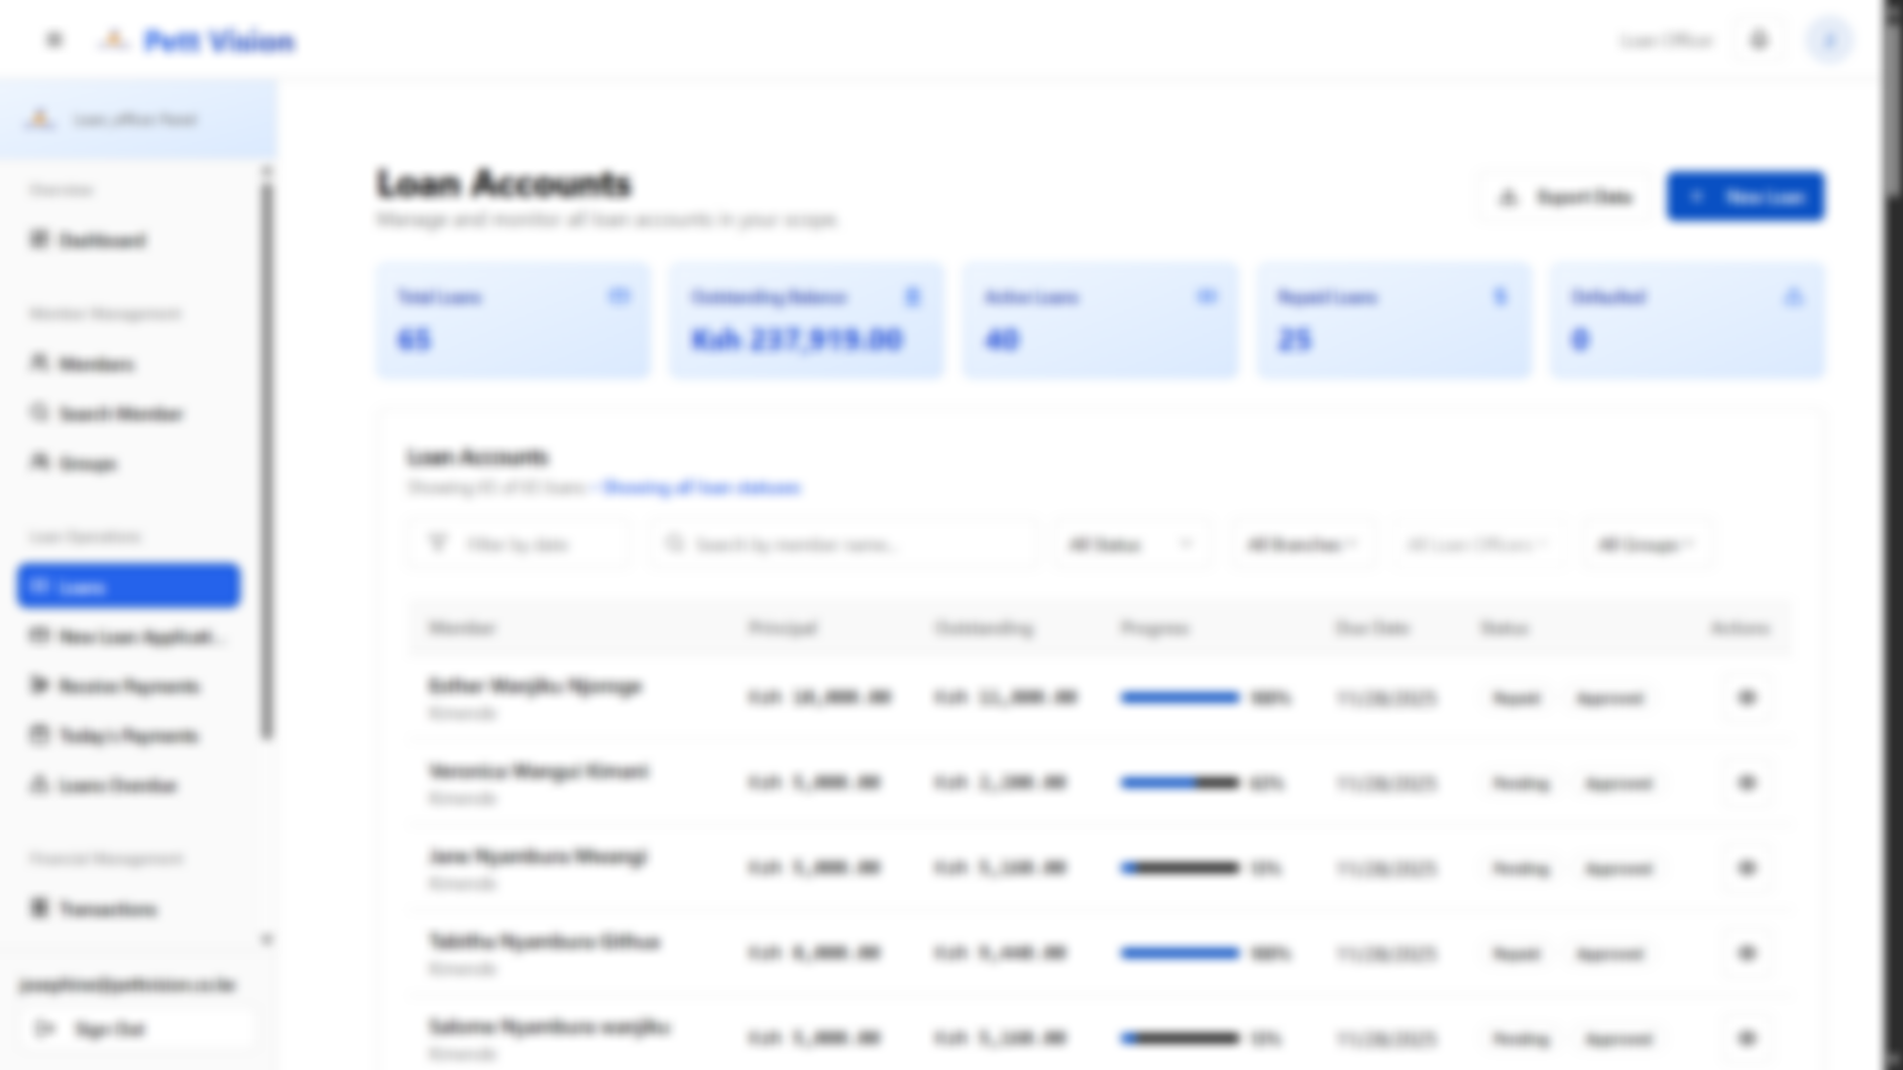Click the view eye icon for Veronica's loan
Screen dimensions: 1903x1070
coord(1746,783)
